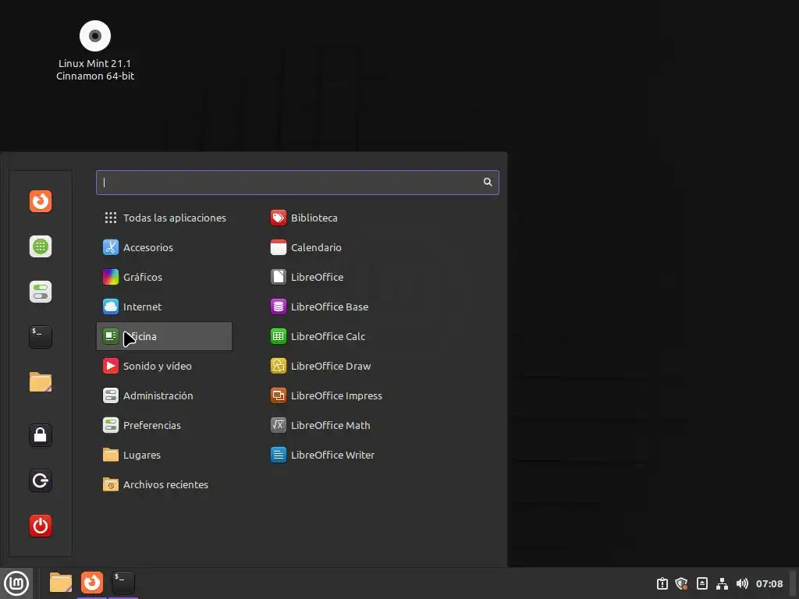Click the notifications tray icon left of the shield
This screenshot has height=599, width=799.
[662, 583]
